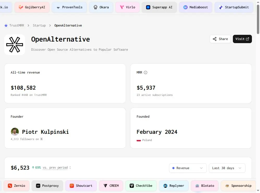Open the Mediaboost sponsor tab

[196, 7]
